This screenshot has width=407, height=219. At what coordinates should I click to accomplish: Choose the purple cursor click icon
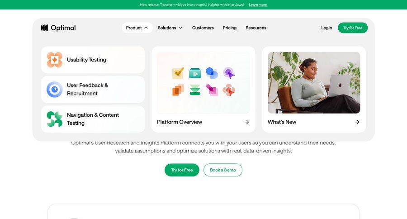coord(229,73)
